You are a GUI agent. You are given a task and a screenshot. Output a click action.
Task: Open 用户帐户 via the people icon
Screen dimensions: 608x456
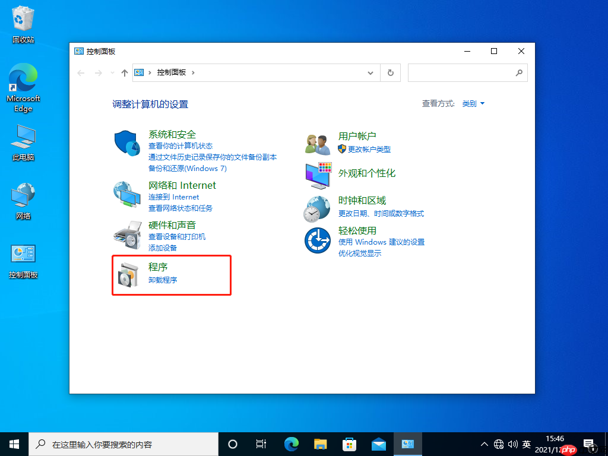(x=318, y=143)
